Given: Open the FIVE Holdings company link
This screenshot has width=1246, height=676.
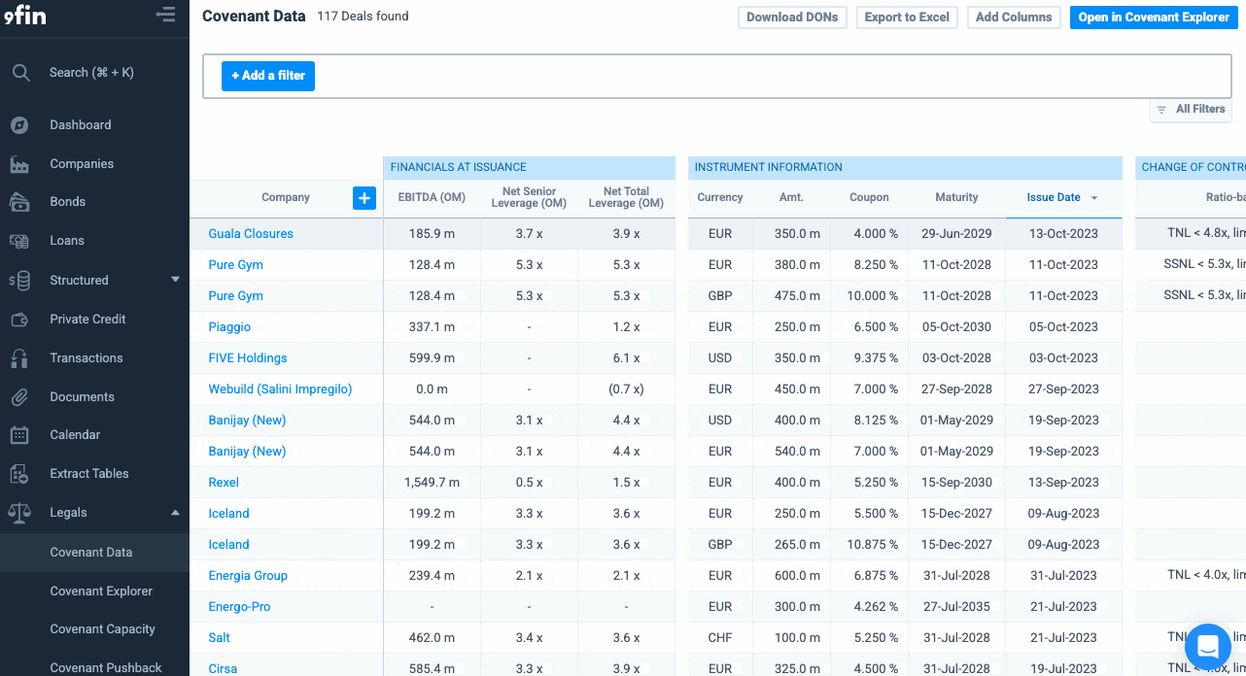Looking at the screenshot, I should click(248, 358).
